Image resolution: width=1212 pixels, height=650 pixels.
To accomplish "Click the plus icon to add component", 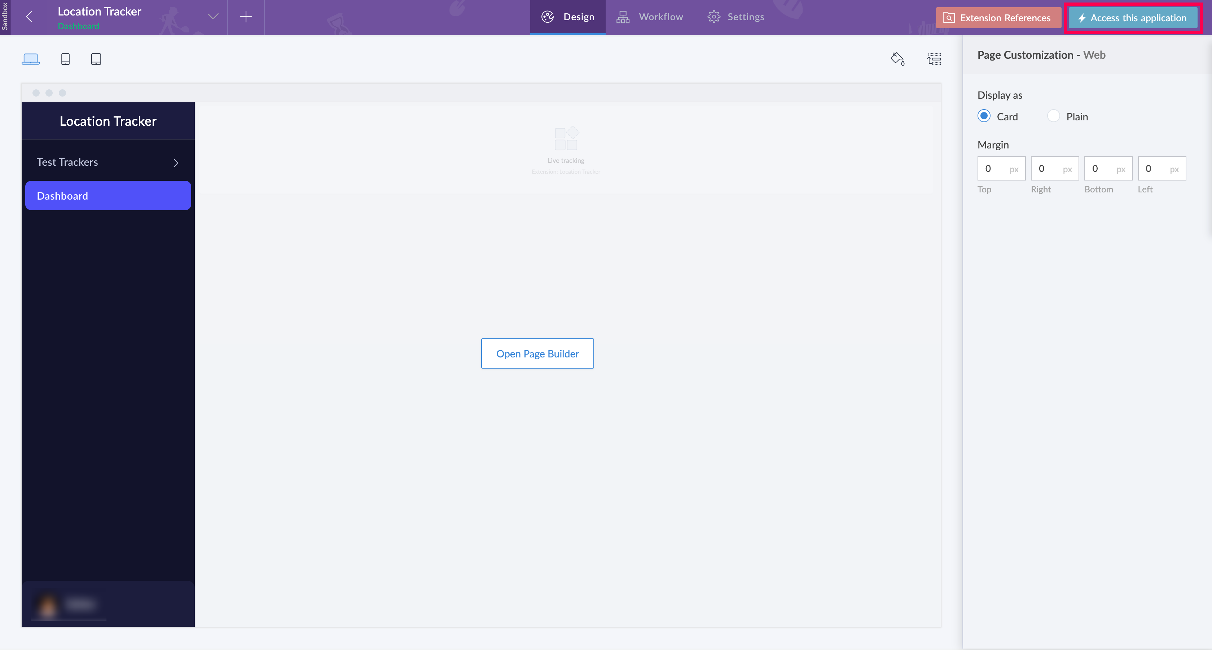I will coord(246,17).
